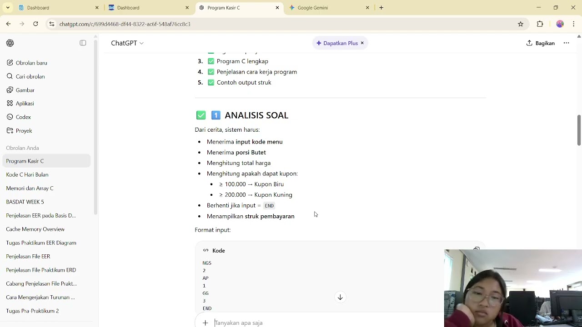The image size is (582, 327).
Task: Click the ANALISIS SOAL heading
Action: pyautogui.click(x=256, y=115)
